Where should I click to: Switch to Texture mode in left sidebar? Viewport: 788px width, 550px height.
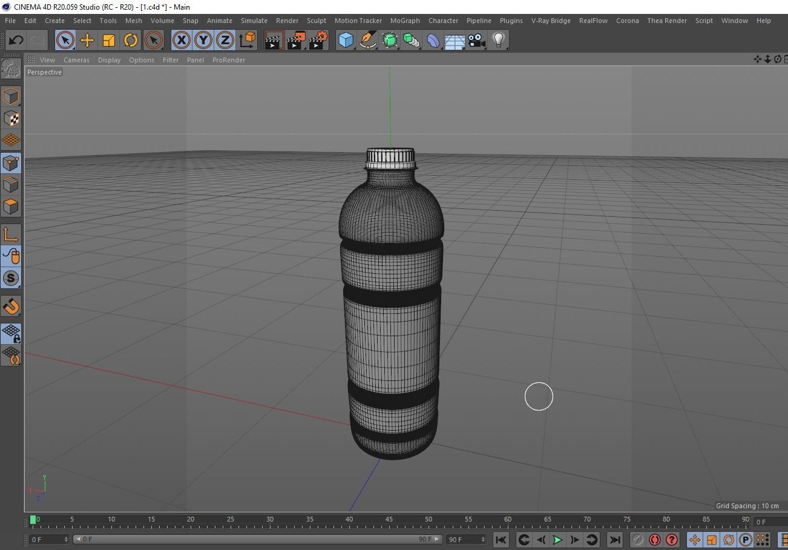[x=11, y=118]
